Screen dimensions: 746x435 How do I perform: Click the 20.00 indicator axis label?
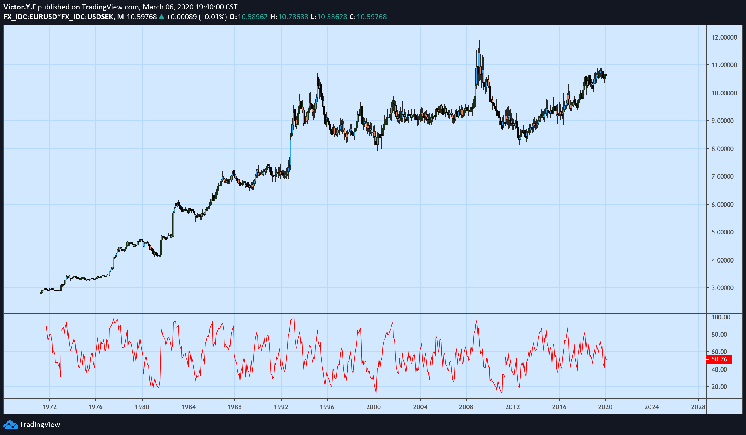tap(719, 387)
